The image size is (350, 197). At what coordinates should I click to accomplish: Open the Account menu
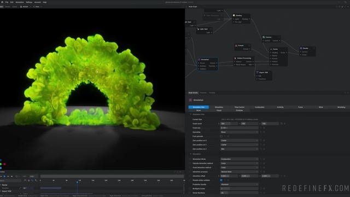[38, 2]
